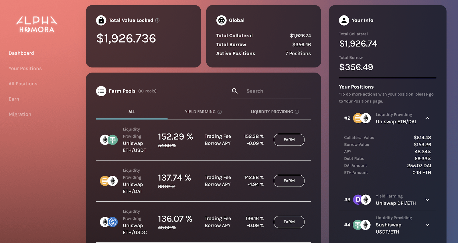This screenshot has width=458, height=243.
Task: Click the Alpha Homora logo
Action: [37, 24]
